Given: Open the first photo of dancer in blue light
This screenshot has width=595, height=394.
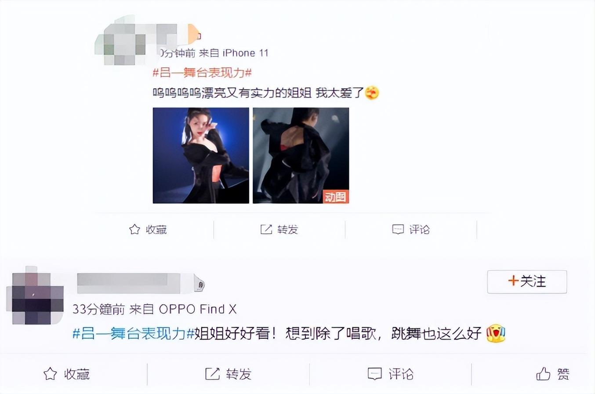Looking at the screenshot, I should coord(201,155).
